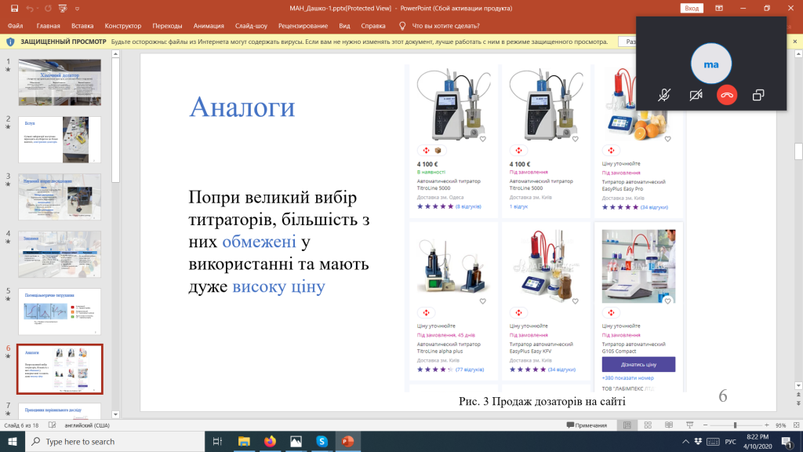Screen dimensions: 803x452
Task: Select slide 1 thumbnail
Action: tap(60, 82)
